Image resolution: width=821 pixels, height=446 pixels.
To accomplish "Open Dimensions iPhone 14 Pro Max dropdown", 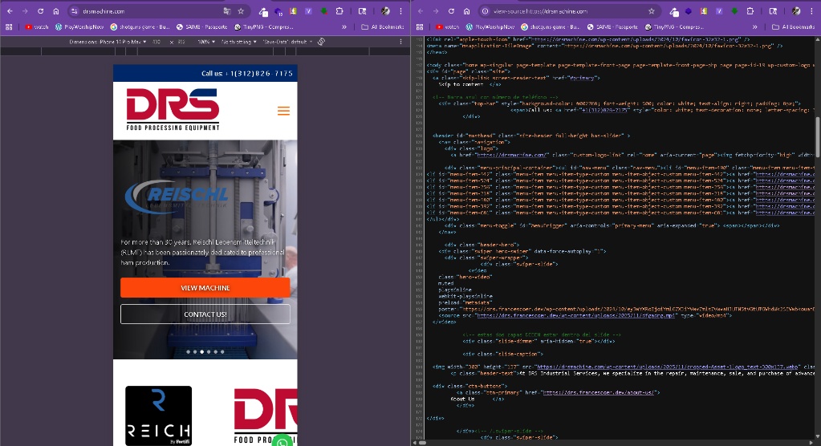I will tap(108, 42).
